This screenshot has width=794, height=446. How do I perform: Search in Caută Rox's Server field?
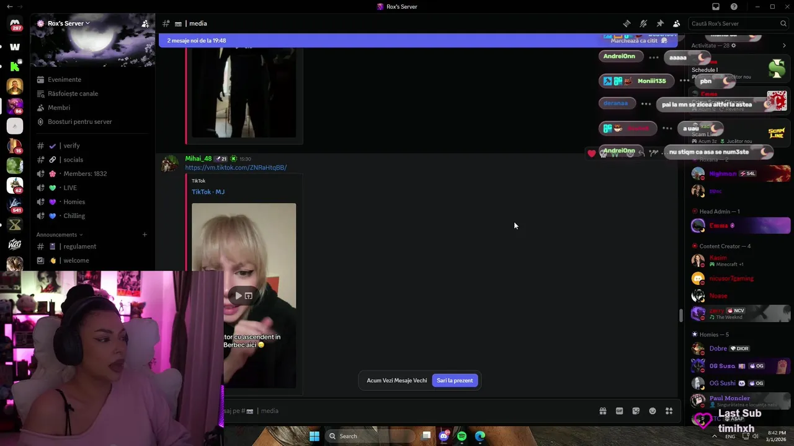(x=738, y=24)
